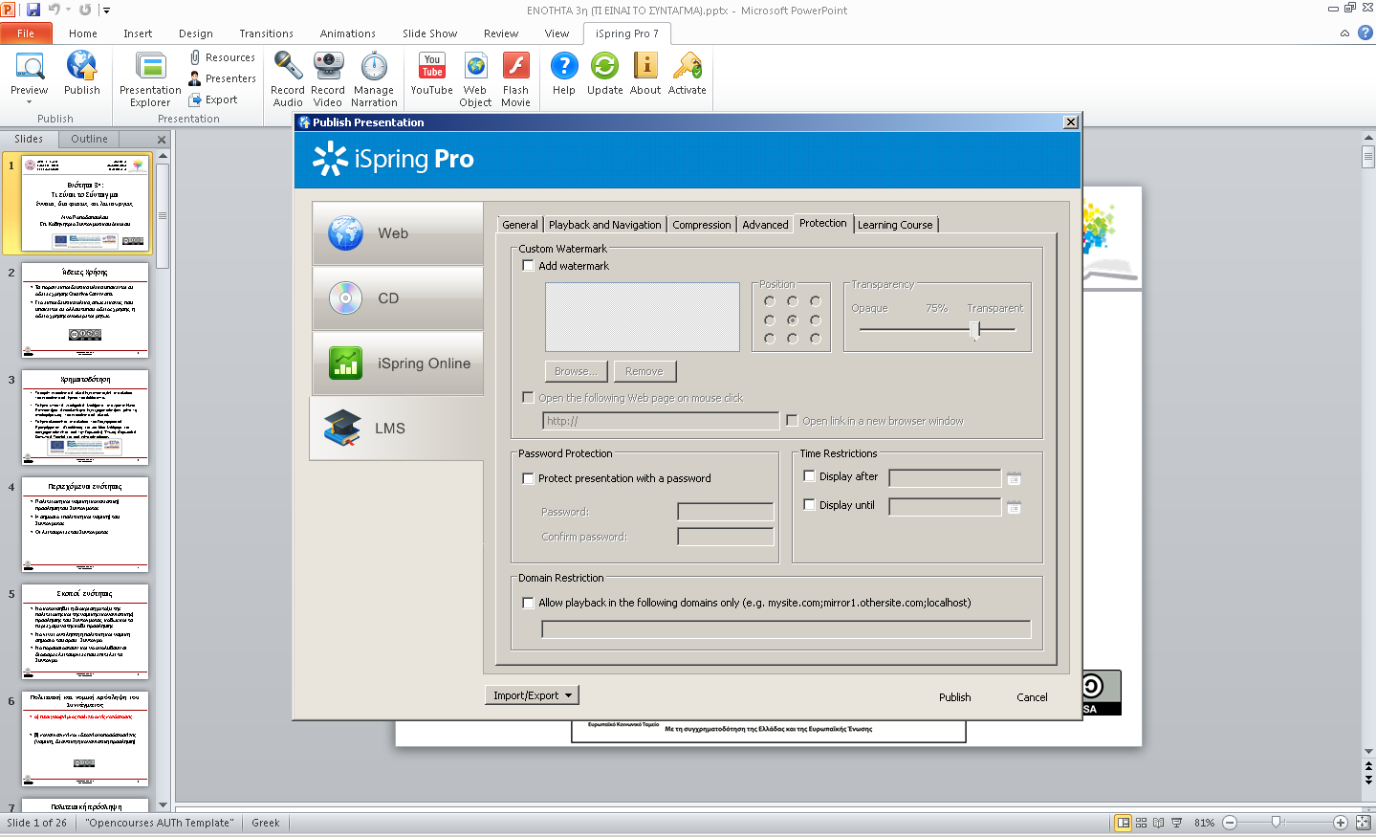
Task: Select slide 3 thumbnail
Action: 85,417
